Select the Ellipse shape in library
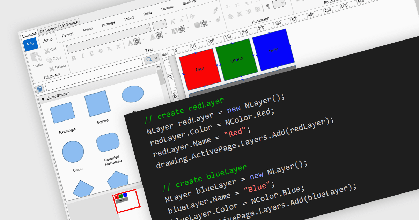This screenshot has width=419, height=220. 133,94
